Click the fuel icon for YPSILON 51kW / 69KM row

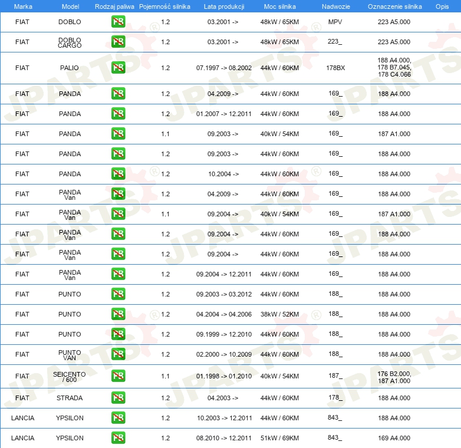point(118,438)
